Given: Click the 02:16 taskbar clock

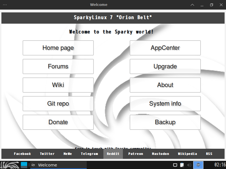Looking at the screenshot, I should (x=220, y=165).
